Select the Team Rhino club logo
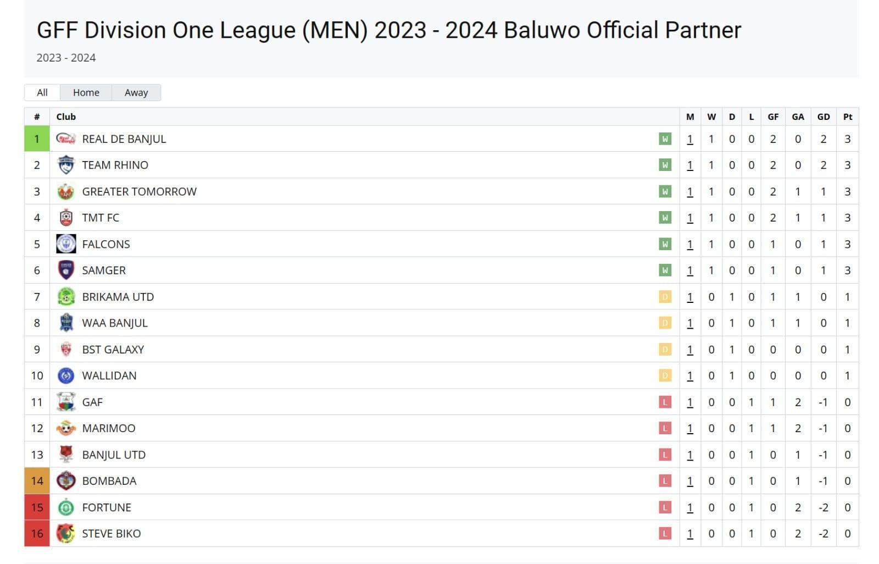Screen dimensions: 879x564 [65, 165]
